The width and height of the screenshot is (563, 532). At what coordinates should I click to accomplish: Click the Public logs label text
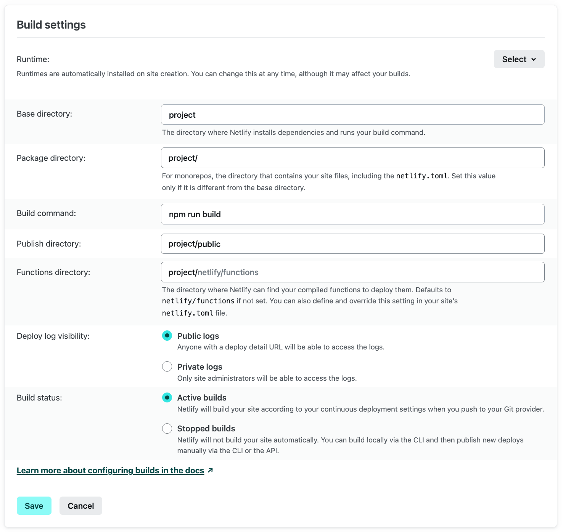click(198, 336)
